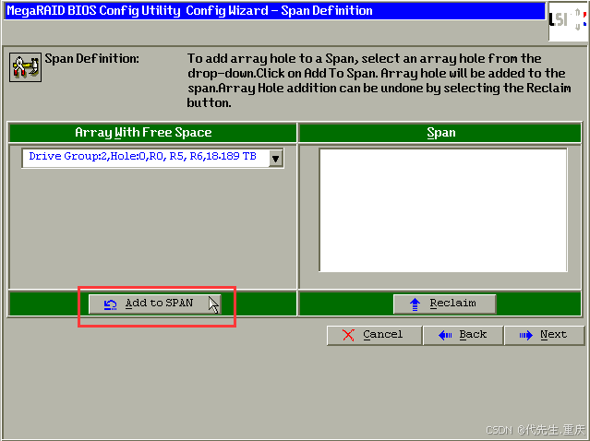Proceed with the Next button
590x441 pixels.
click(x=544, y=335)
